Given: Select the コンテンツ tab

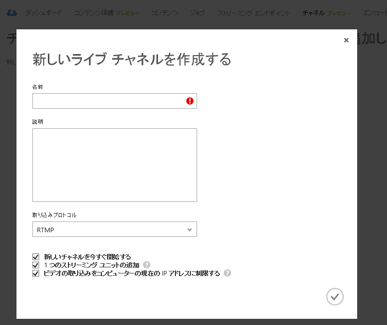Looking at the screenshot, I should [x=164, y=13].
